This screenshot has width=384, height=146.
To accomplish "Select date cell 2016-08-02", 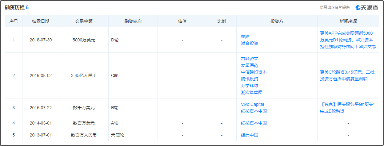I will coord(41,75).
